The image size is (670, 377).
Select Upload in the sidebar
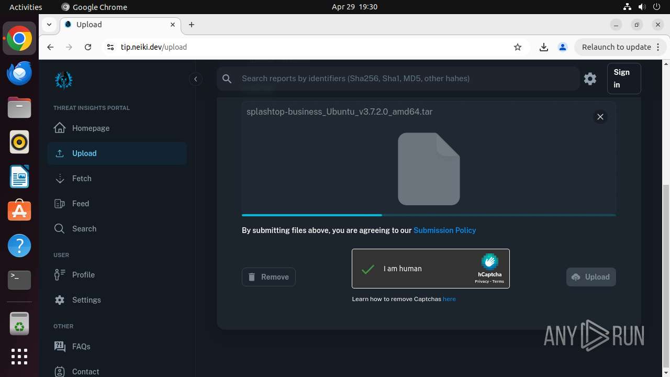coord(117,153)
